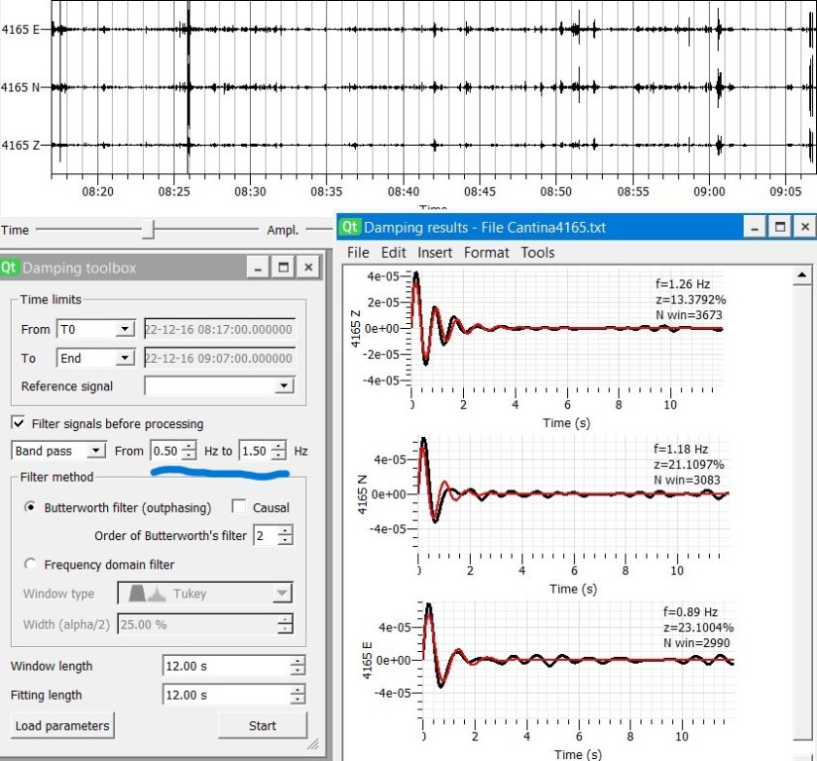Click the Time/Ampl. slider handle
The height and width of the screenshot is (761, 817).
[x=148, y=230]
